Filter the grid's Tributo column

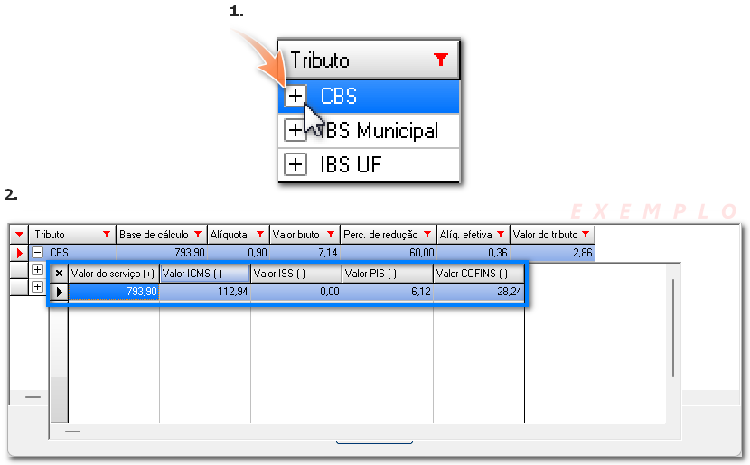107,234
